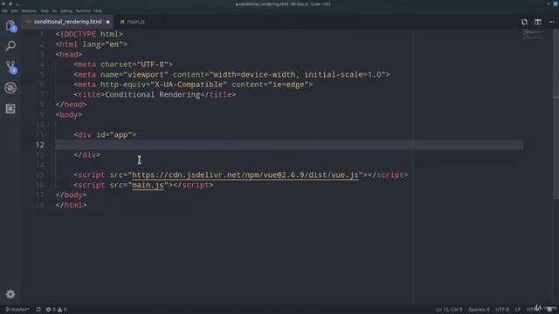
Task: Click the unsaved dot on conditional_rendering.html tab
Action: pos(108,22)
